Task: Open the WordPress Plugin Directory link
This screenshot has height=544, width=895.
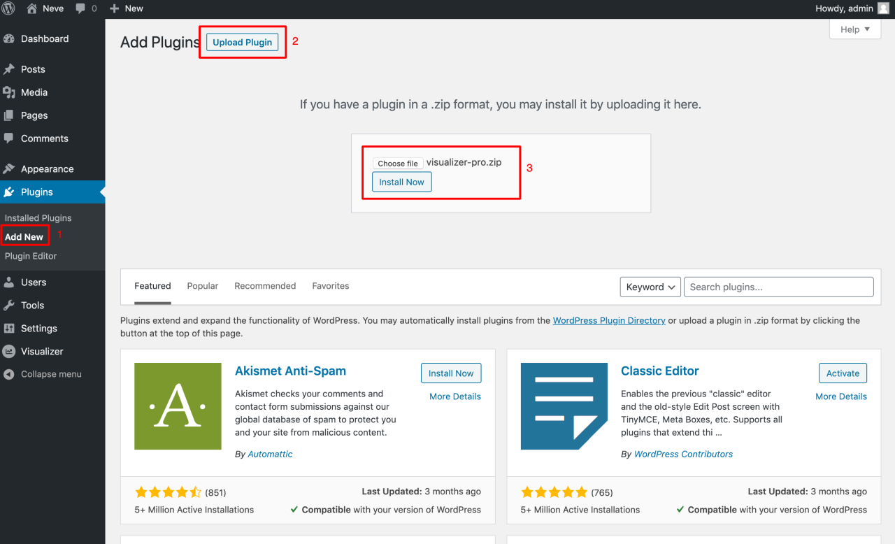Action: [x=609, y=320]
